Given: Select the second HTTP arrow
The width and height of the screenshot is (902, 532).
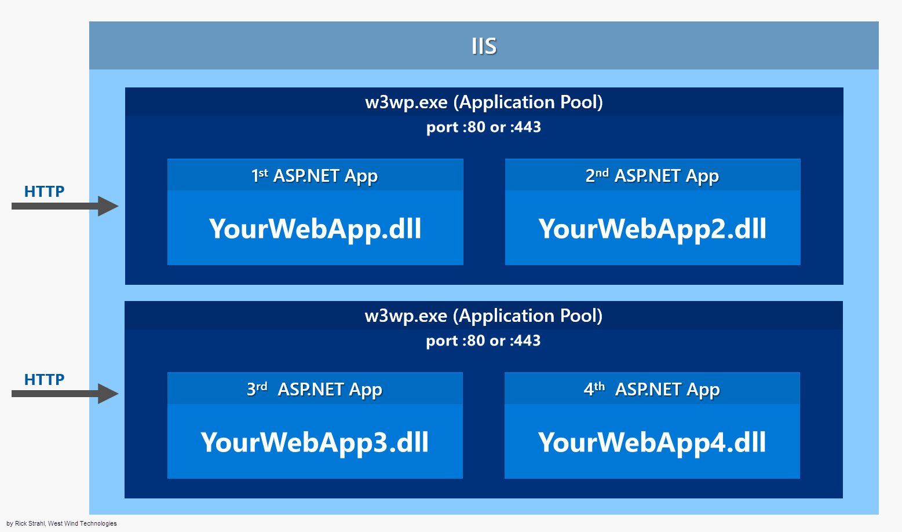Looking at the screenshot, I should click(x=64, y=394).
